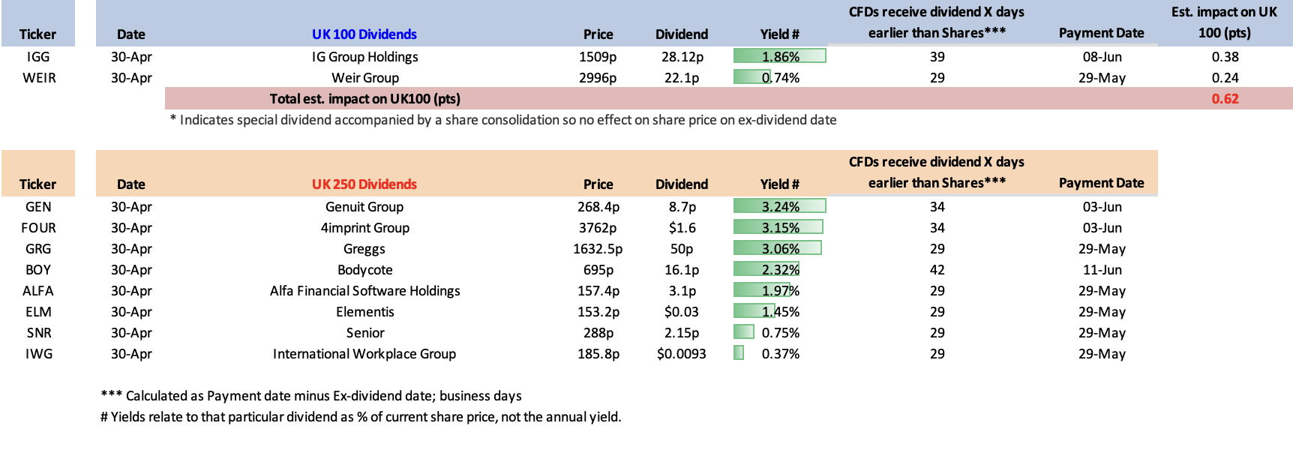Select the International Workplace Group row name

click(364, 354)
